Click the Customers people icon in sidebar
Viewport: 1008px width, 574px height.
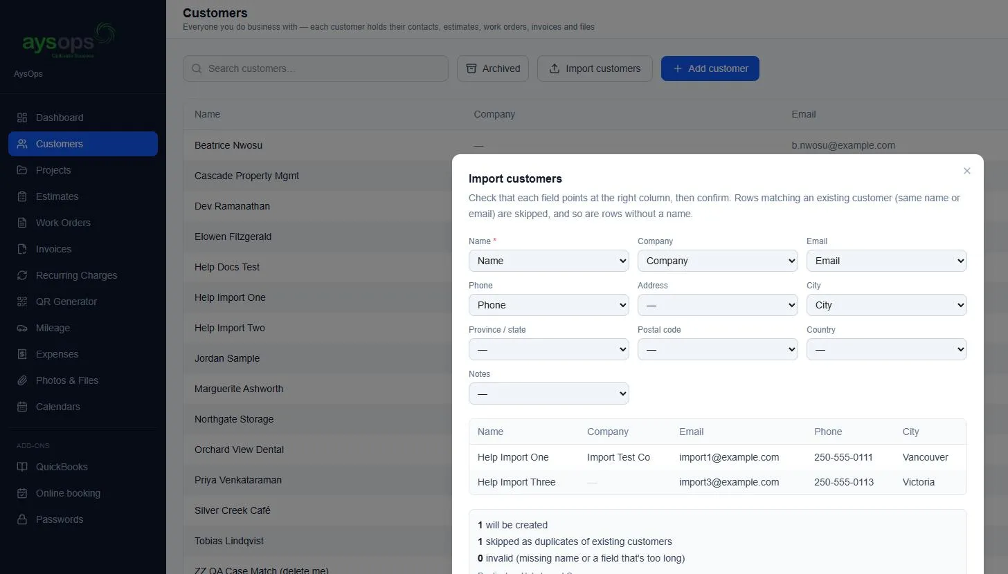click(x=22, y=144)
